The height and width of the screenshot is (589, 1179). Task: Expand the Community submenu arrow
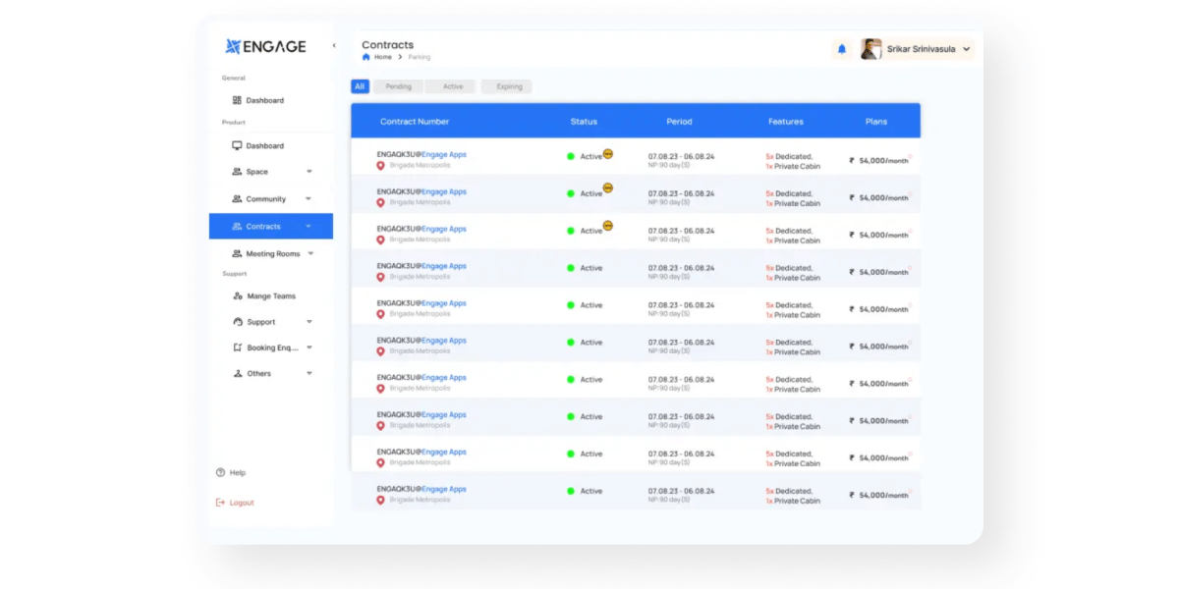(309, 199)
